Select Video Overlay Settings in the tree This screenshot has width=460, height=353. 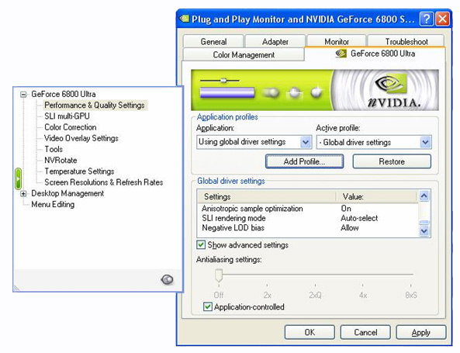81,138
